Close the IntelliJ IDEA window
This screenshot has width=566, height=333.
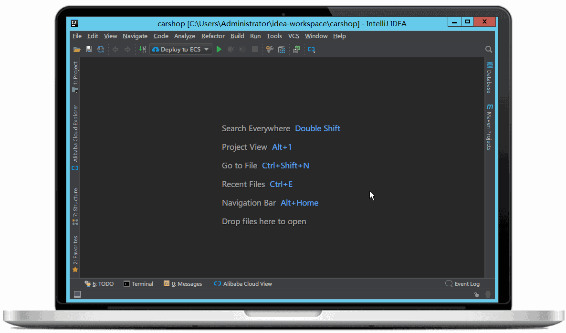coord(484,21)
